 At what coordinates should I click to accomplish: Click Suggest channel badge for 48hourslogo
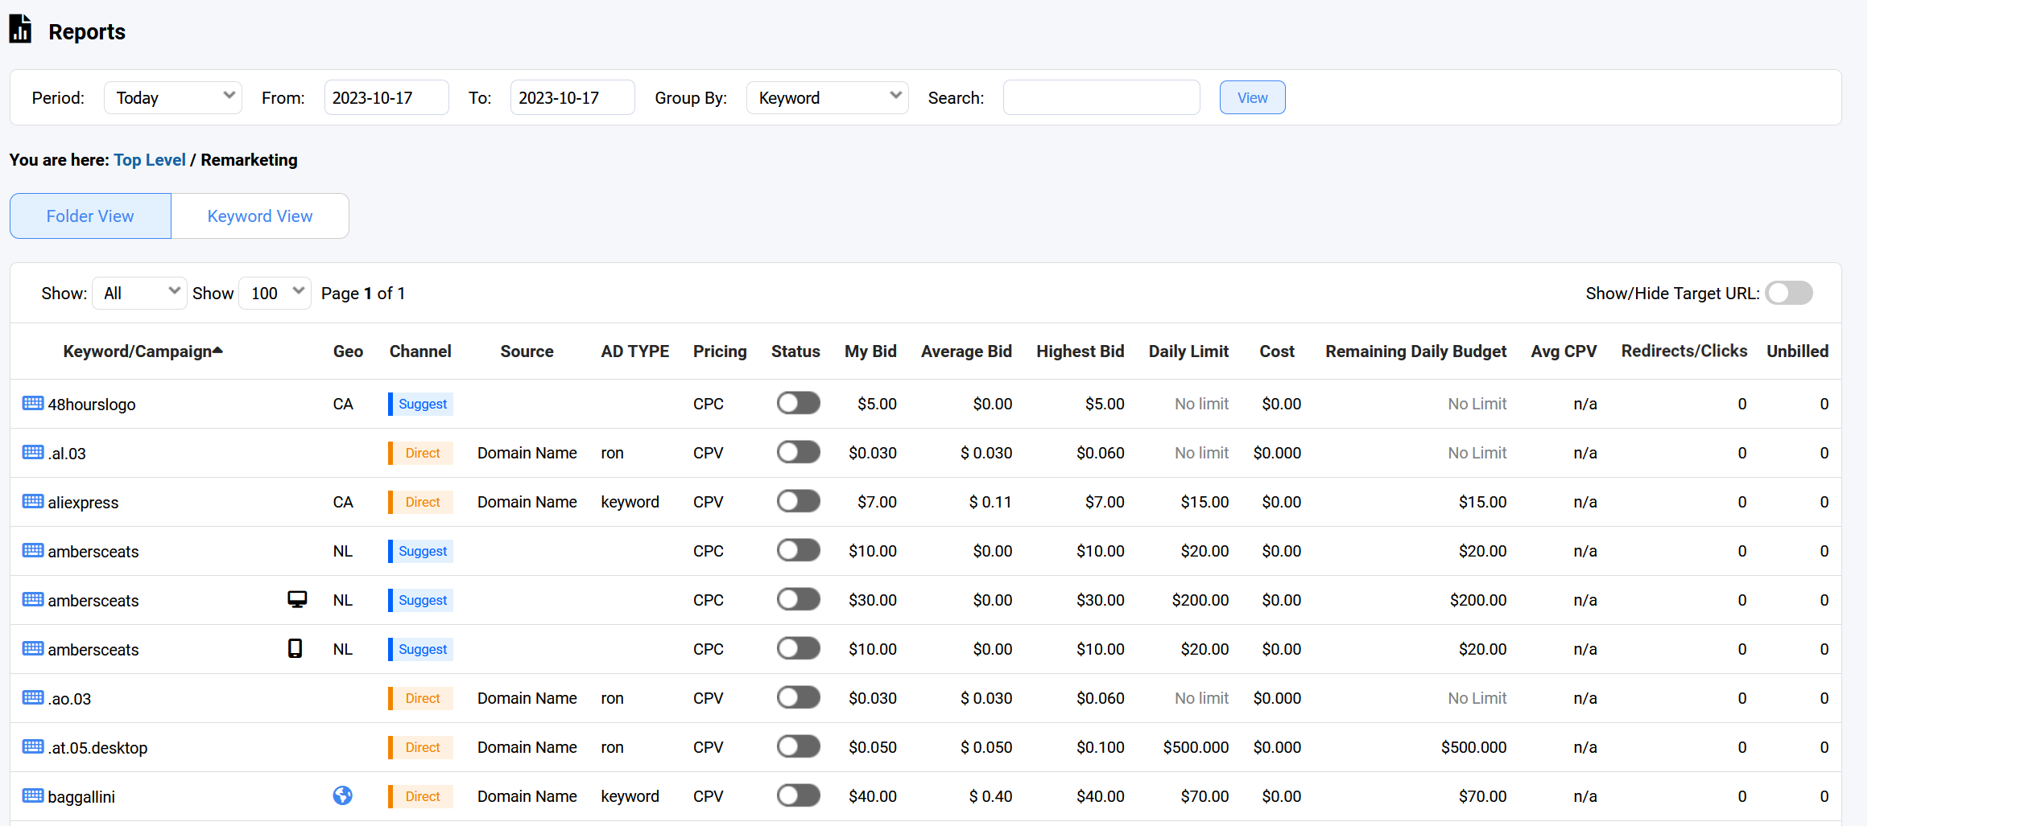coord(421,404)
